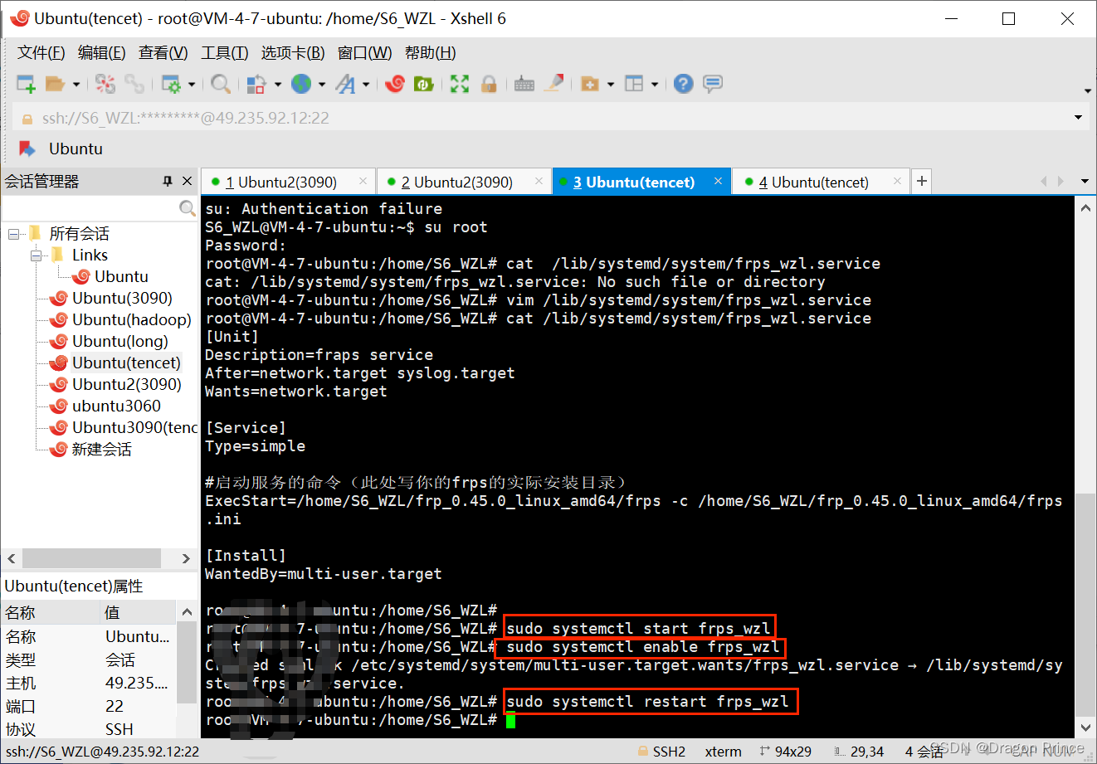The image size is (1097, 764).
Task: Close the 4 Ubuntu(tencet) tab
Action: coord(897,181)
